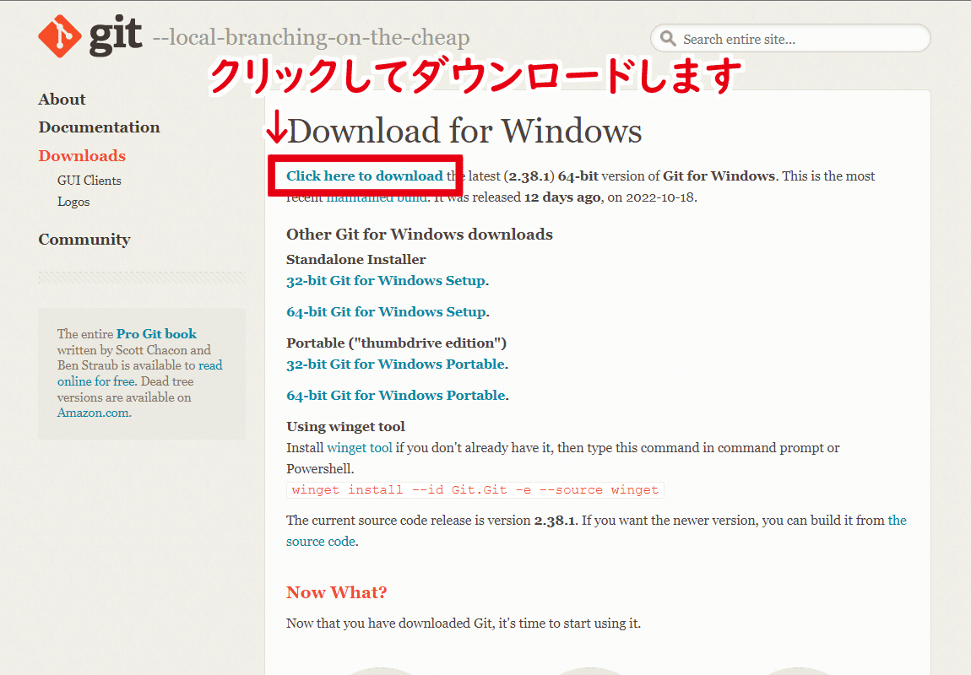Download 32-bit Git for Windows Setup
The width and height of the screenshot is (971, 675).
(386, 280)
